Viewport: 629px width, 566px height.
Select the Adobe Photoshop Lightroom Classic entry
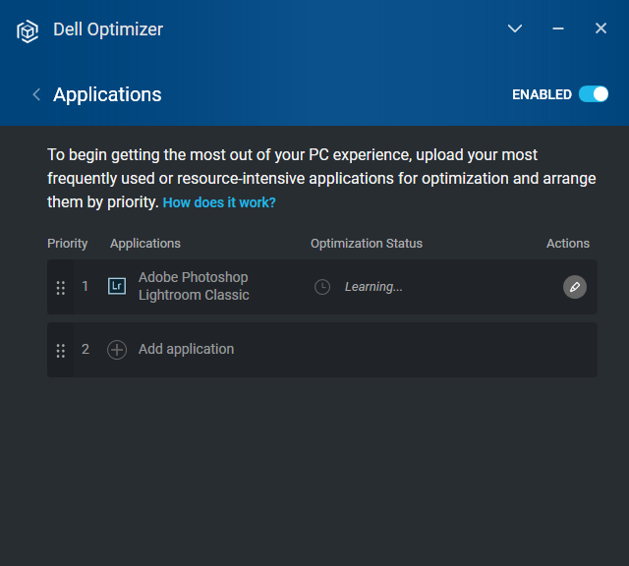pyautogui.click(x=194, y=286)
